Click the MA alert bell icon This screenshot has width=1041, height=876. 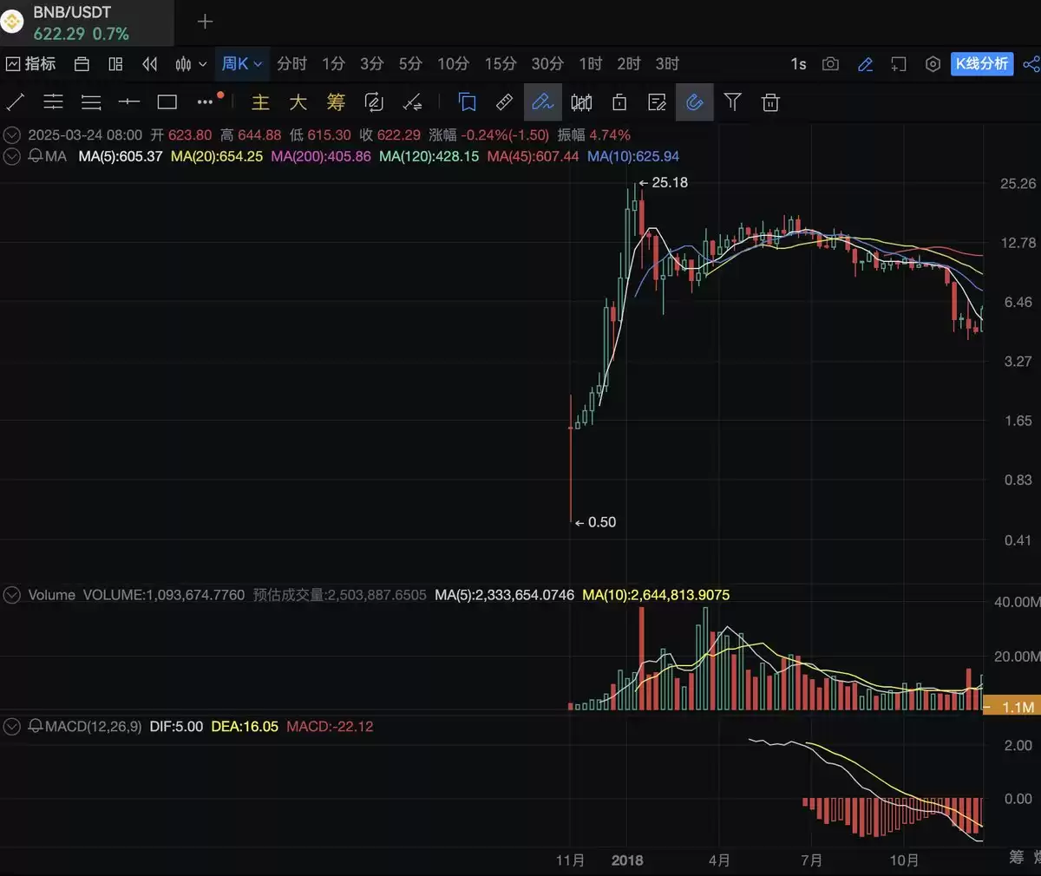tap(36, 156)
